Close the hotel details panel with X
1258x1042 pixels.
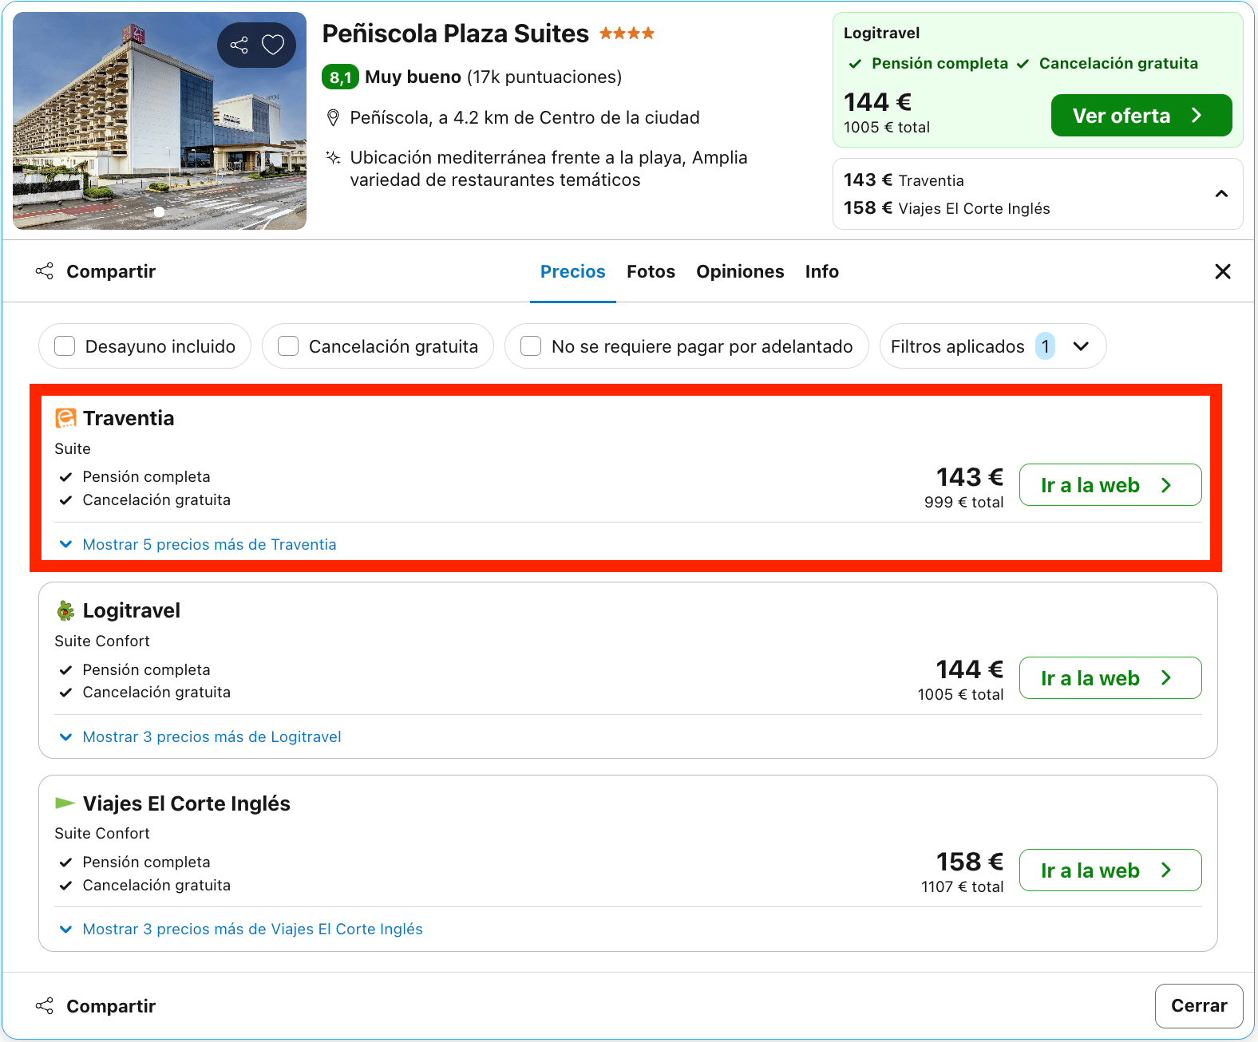(x=1222, y=271)
